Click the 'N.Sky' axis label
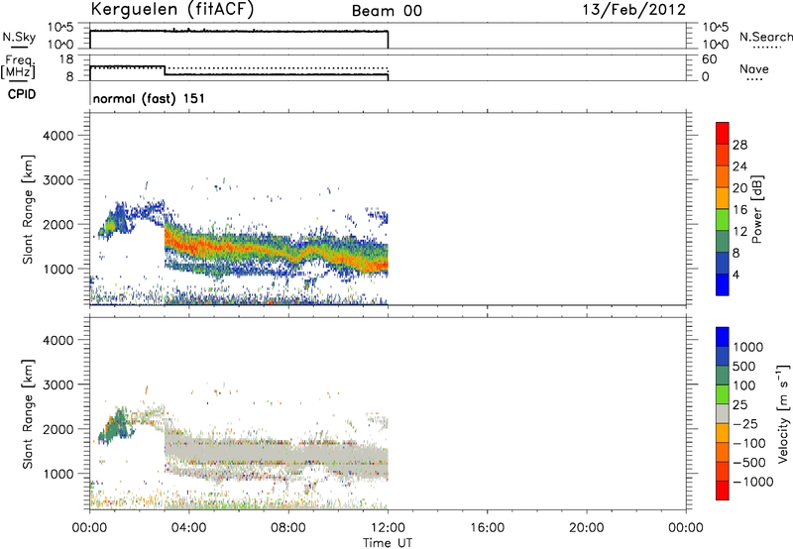Screen dimensions: 793x549 19,37
